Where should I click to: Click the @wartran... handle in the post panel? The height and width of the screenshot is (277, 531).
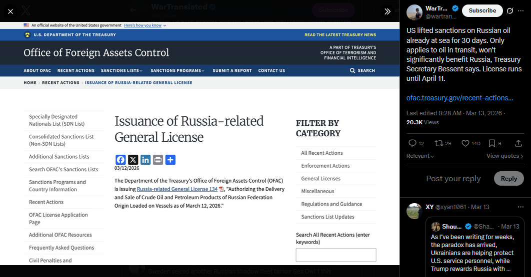tap(441, 16)
